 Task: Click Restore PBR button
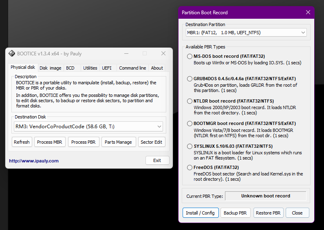[x=268, y=213]
